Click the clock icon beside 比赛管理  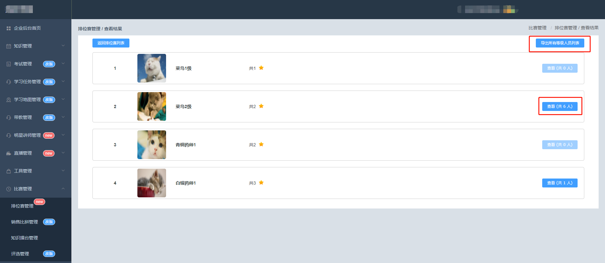(x=9, y=189)
